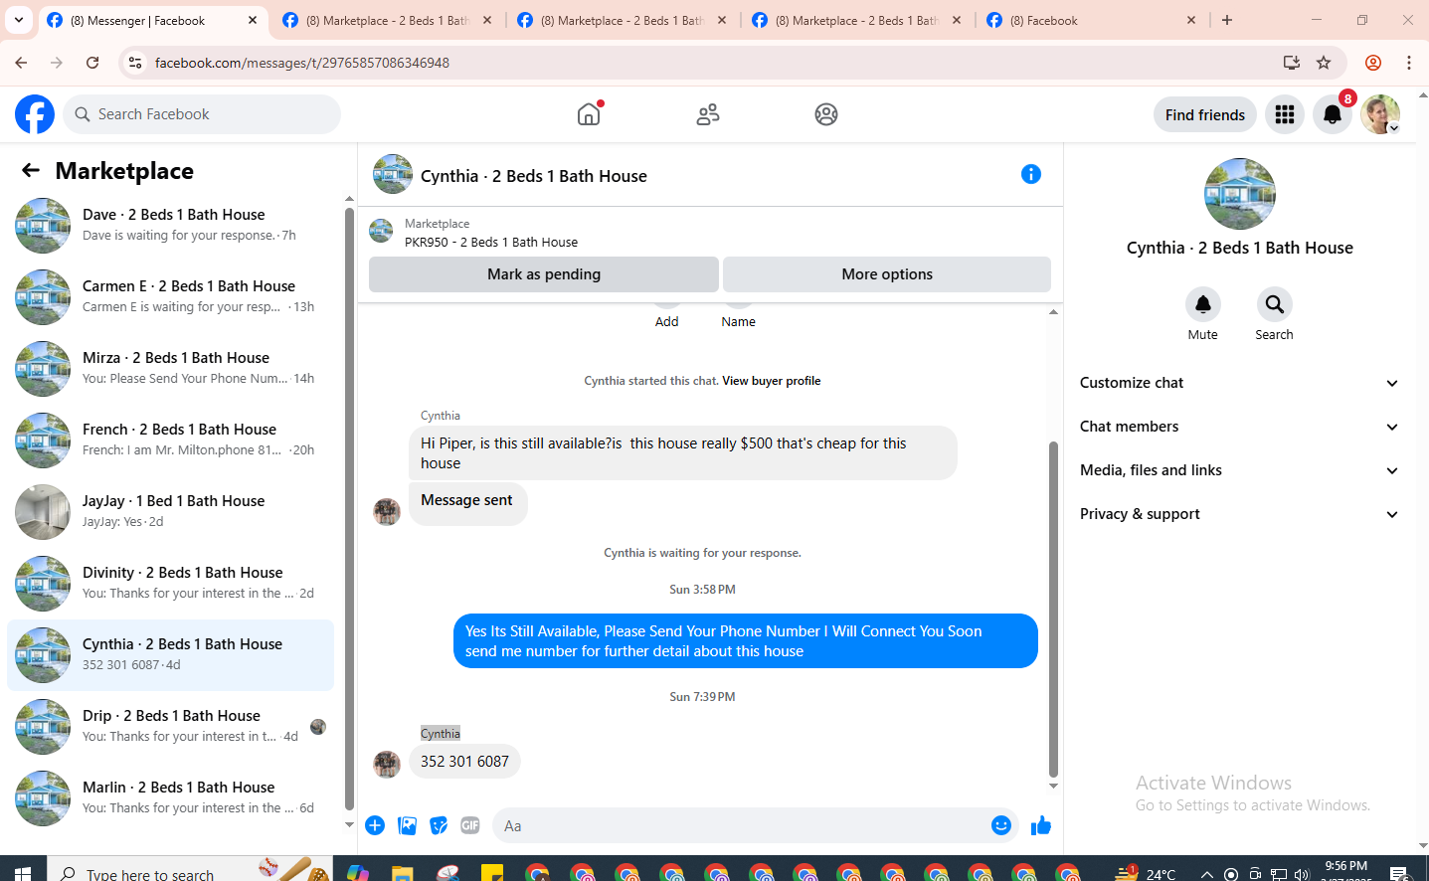The height and width of the screenshot is (881, 1429).
Task: Click Cynthia chat header title
Action: coord(534,176)
